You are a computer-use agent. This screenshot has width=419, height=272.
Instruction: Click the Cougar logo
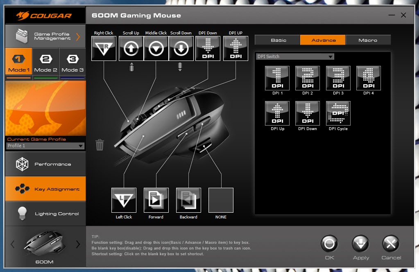(44, 16)
